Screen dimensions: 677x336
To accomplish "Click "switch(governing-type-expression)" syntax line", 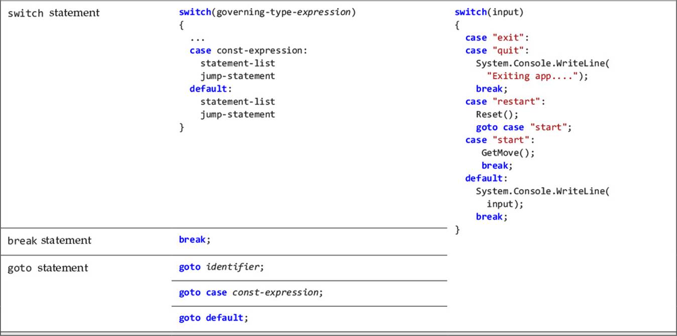I will pos(267,13).
